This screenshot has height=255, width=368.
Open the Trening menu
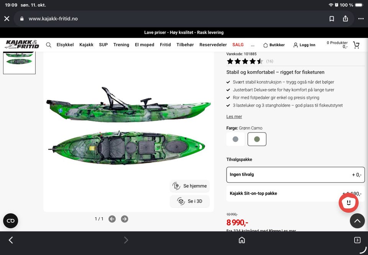pyautogui.click(x=121, y=45)
